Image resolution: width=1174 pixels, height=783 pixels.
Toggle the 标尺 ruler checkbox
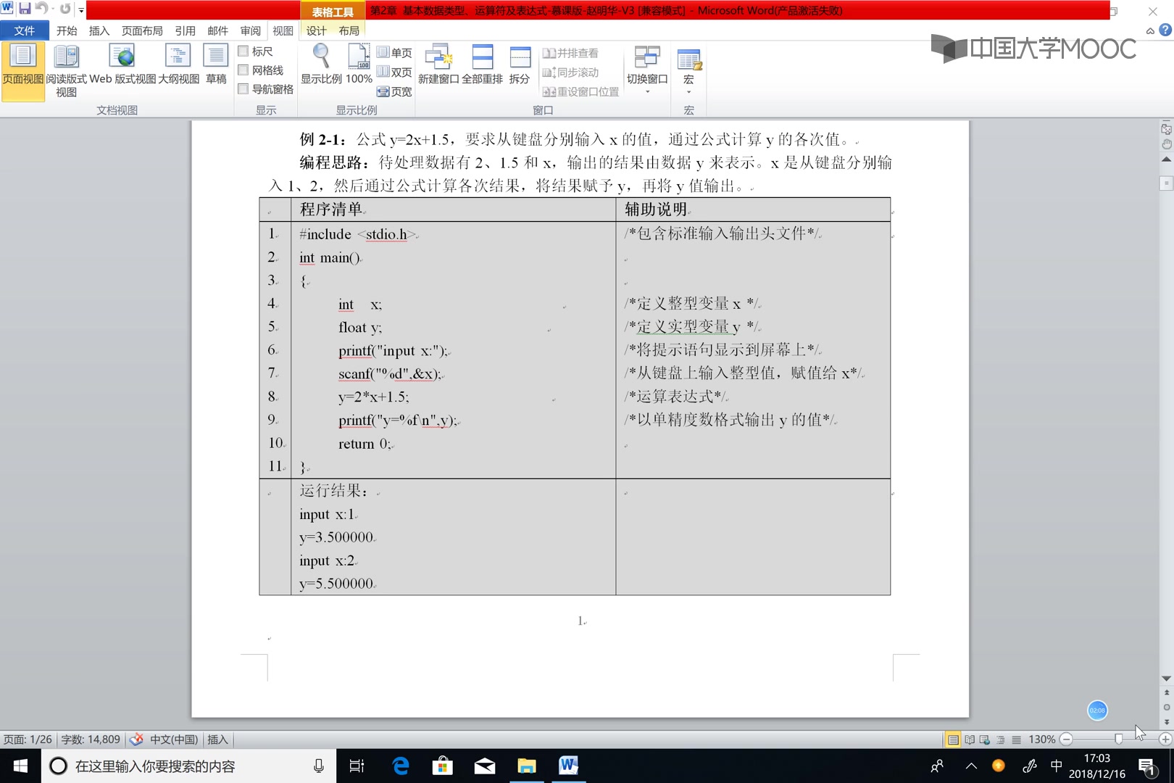coord(243,51)
